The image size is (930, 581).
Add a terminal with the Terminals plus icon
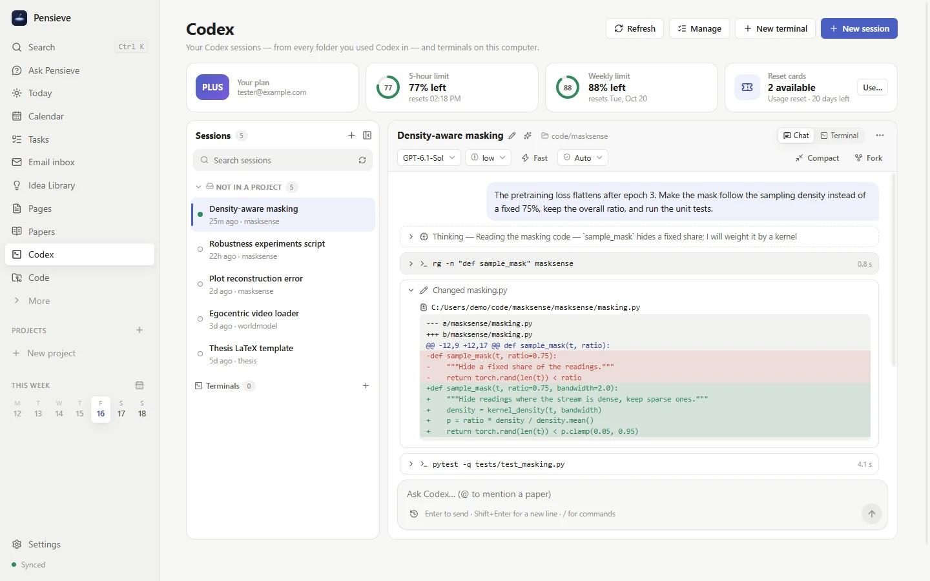click(x=366, y=386)
